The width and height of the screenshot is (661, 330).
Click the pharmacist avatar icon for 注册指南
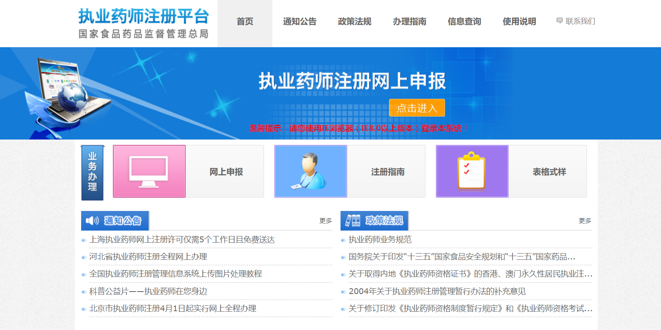pyautogui.click(x=311, y=171)
